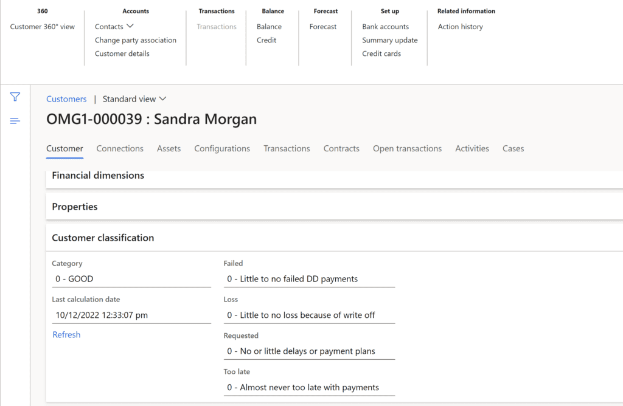Screen dimensions: 623x406
Task: Click the Requested field value
Action: click(x=309, y=351)
